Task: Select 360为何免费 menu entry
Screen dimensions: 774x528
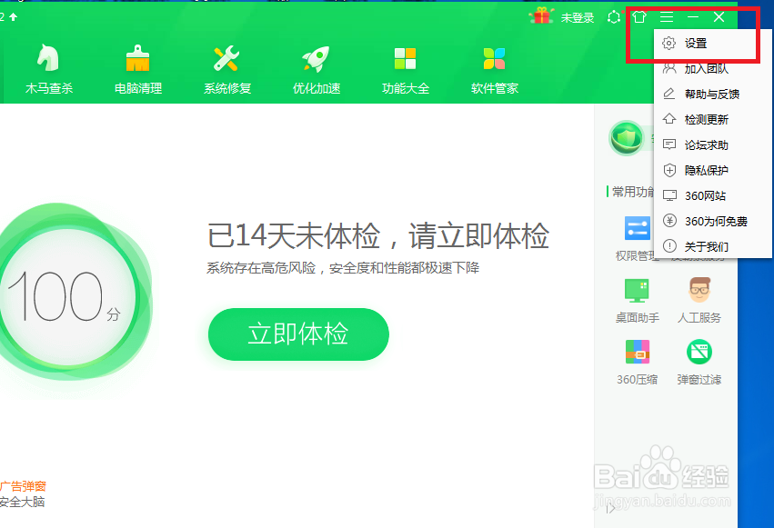Action: click(713, 221)
